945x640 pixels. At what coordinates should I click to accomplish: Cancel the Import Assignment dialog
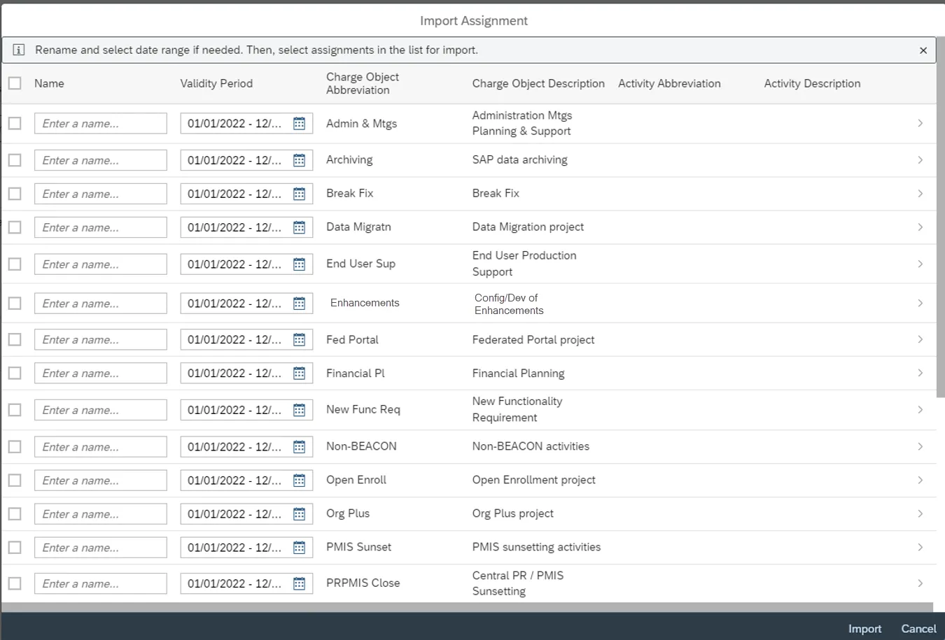tap(918, 629)
